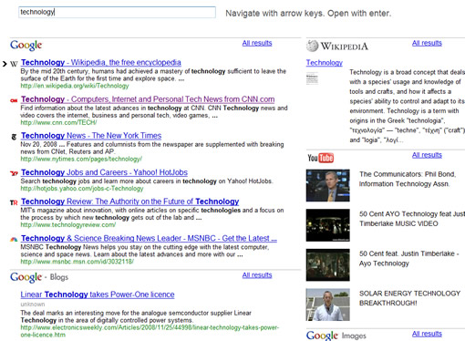Click the search box containing 'technology'
The image size is (465, 341).
click(x=117, y=12)
